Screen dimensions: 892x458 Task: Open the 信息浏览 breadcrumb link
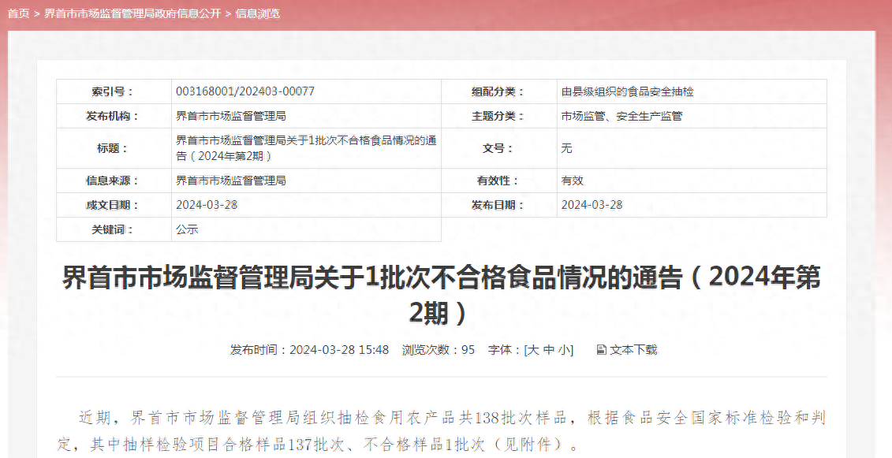257,13
